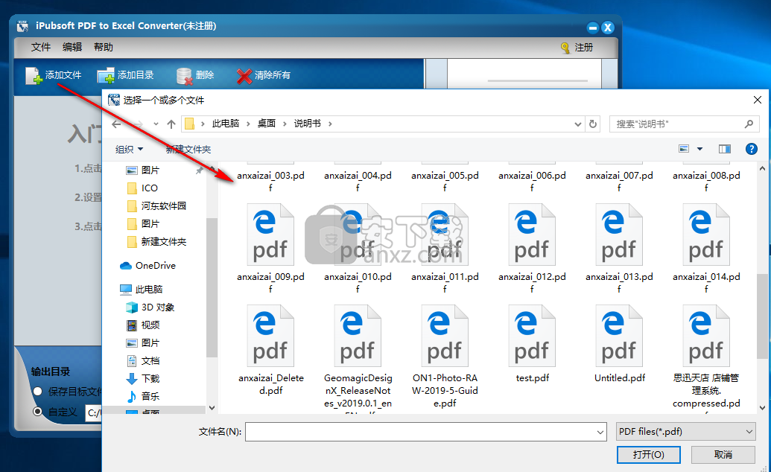
Task: Select the ON1-Photo-RAW-2019-5-Guide.pdf icon
Action: (445, 337)
